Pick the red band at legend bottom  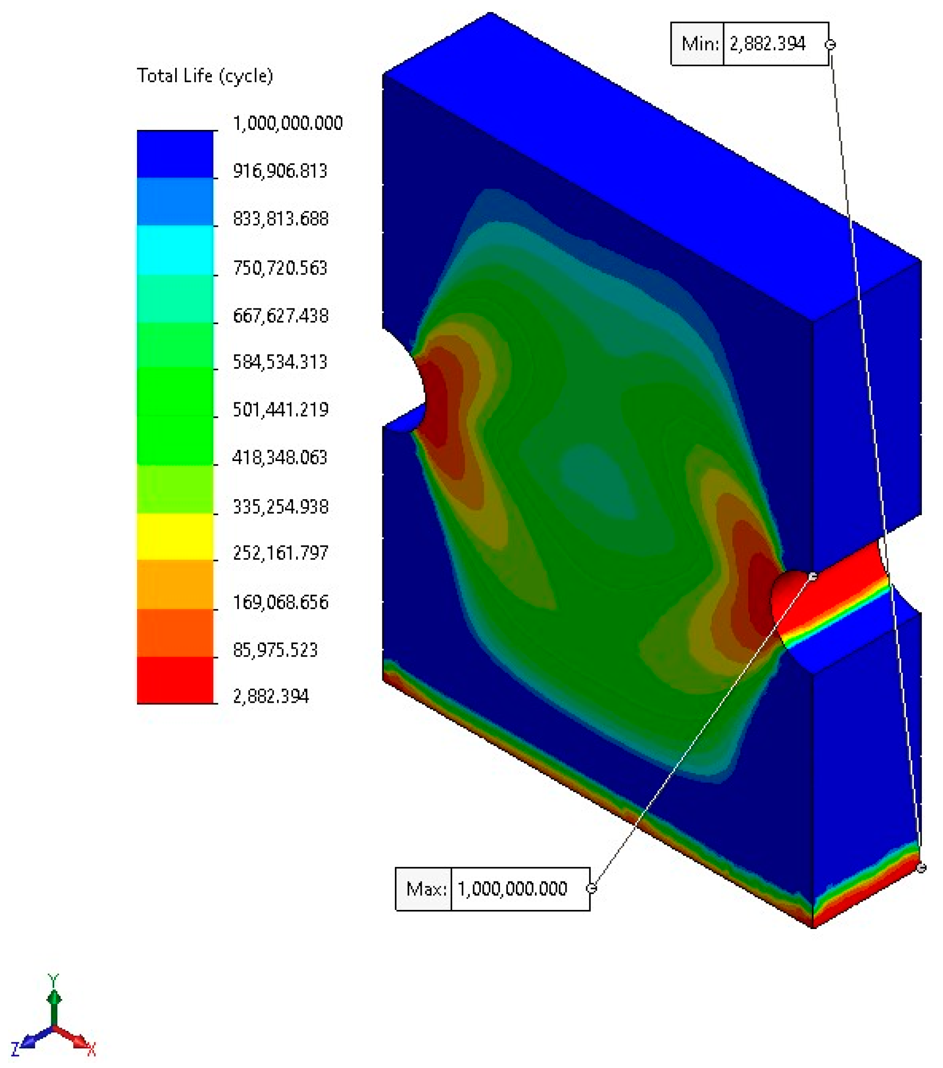[175, 680]
